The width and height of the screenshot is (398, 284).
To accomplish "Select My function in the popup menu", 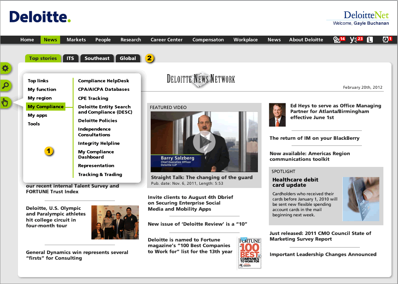I will click(42, 90).
